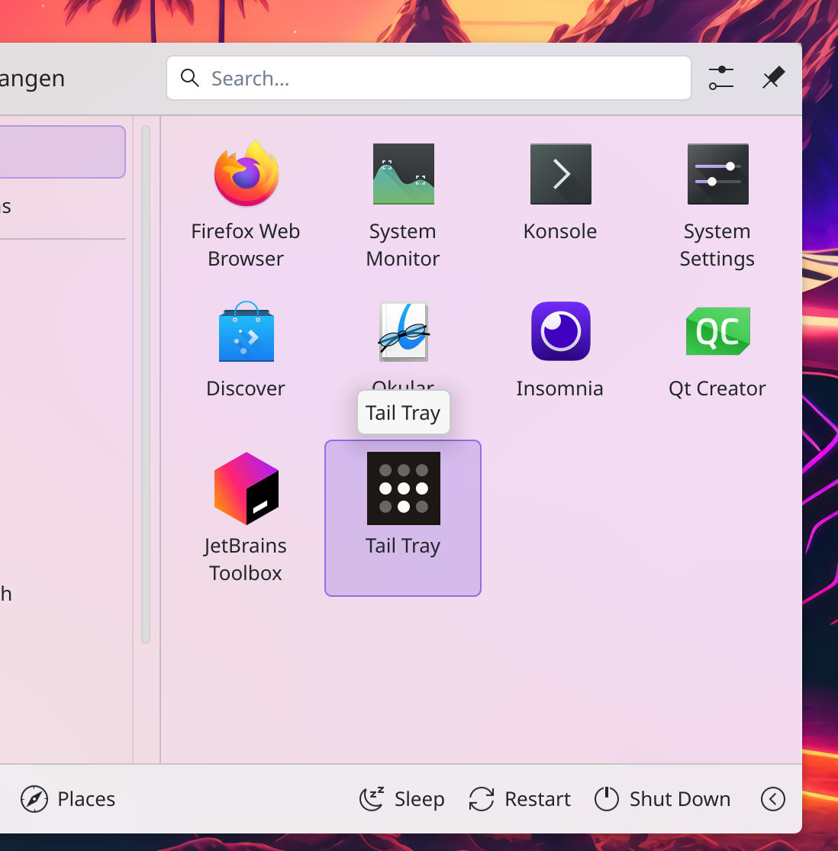The height and width of the screenshot is (851, 838).
Task: Select the highlighted sidebar category
Action: pos(63,152)
